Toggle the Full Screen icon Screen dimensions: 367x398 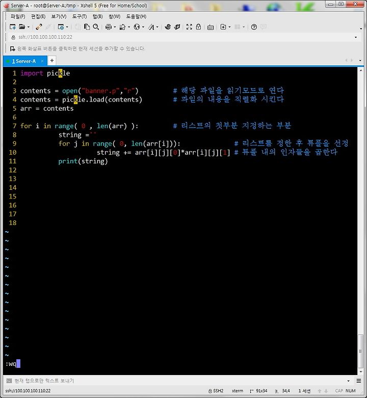pyautogui.click(x=189, y=27)
